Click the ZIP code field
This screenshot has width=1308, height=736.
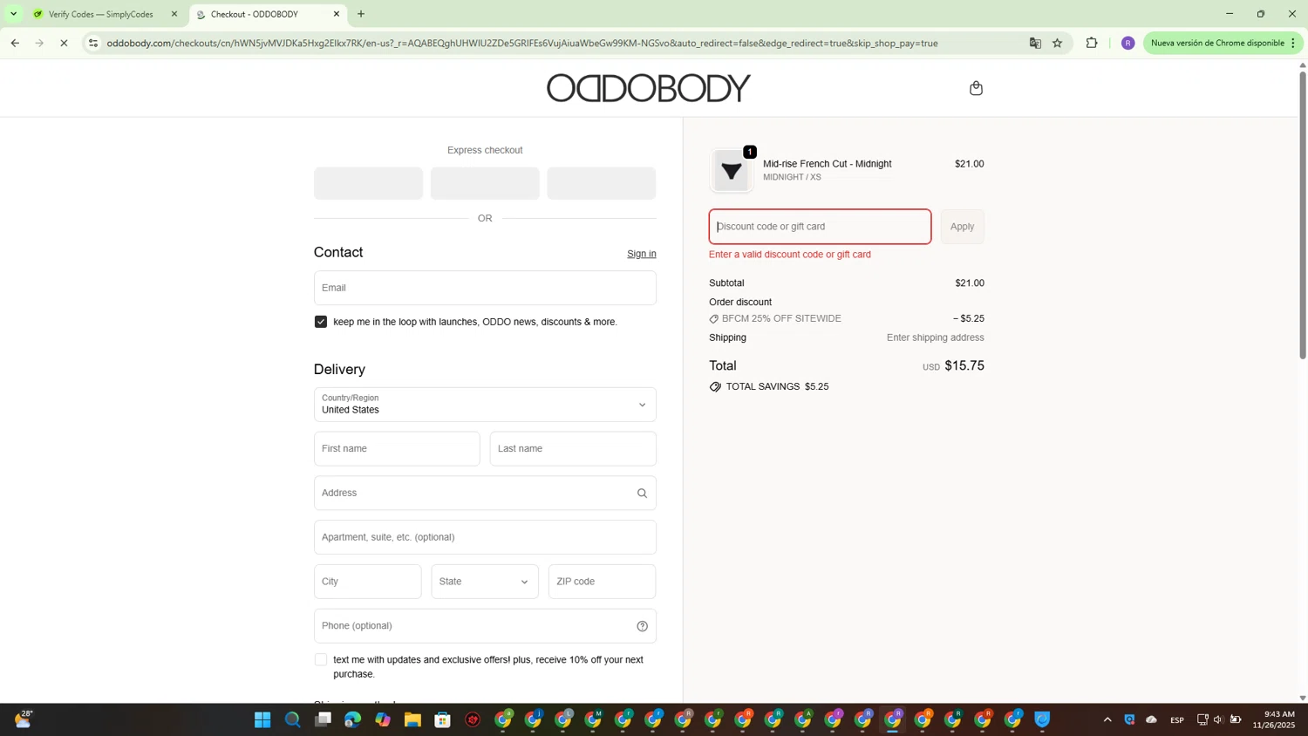602,582
